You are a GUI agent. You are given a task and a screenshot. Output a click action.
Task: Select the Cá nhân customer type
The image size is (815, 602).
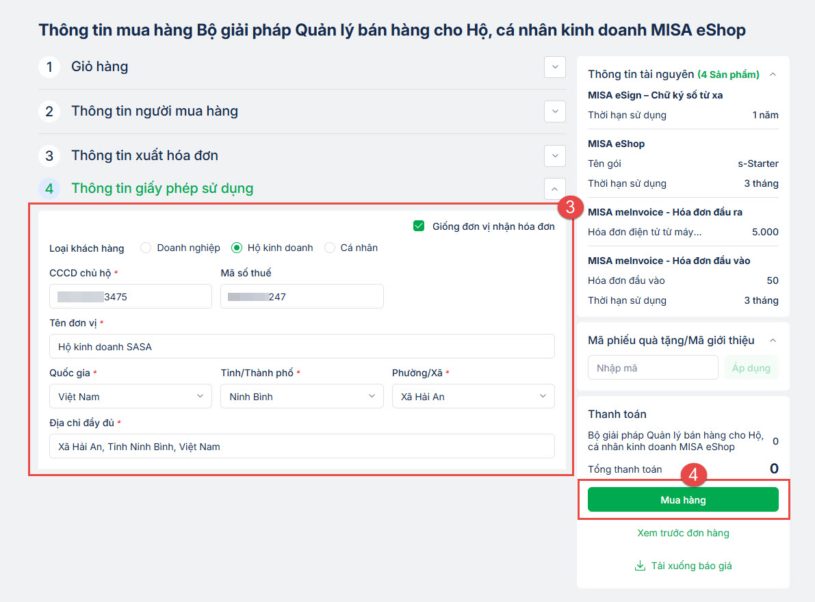330,248
